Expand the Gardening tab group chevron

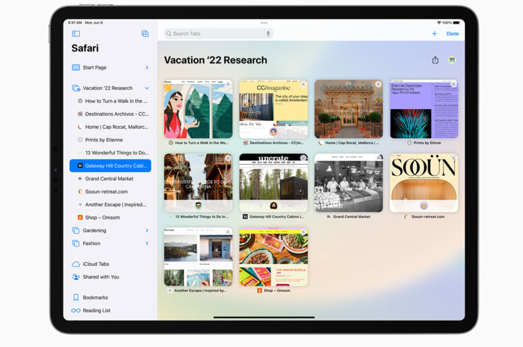147,230
